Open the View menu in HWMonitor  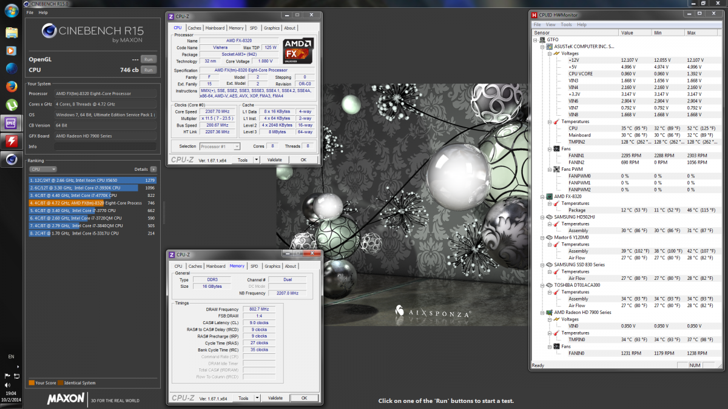(x=551, y=25)
